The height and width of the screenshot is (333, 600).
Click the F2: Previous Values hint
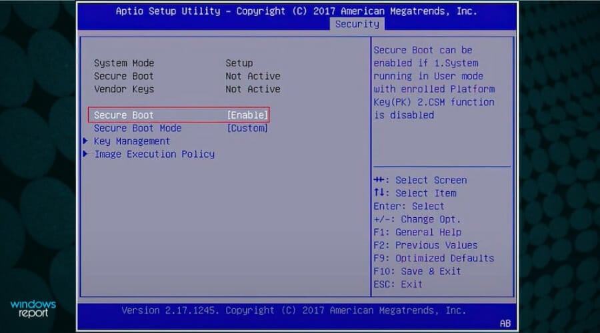tap(425, 245)
